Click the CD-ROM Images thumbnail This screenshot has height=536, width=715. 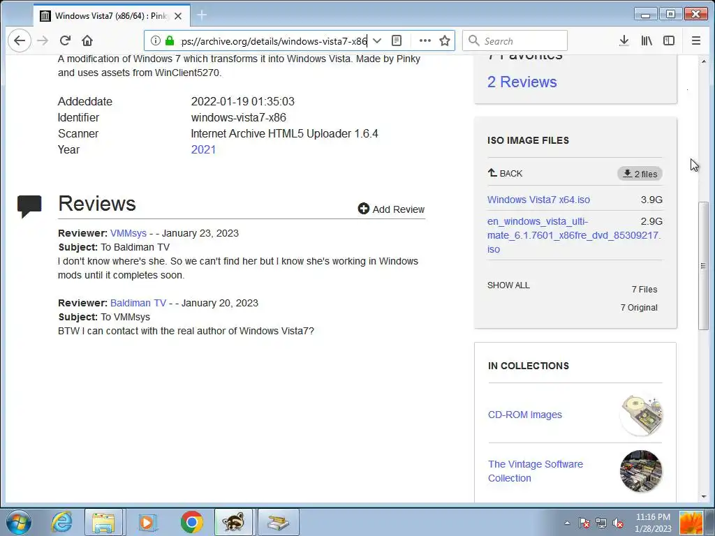tap(641, 415)
